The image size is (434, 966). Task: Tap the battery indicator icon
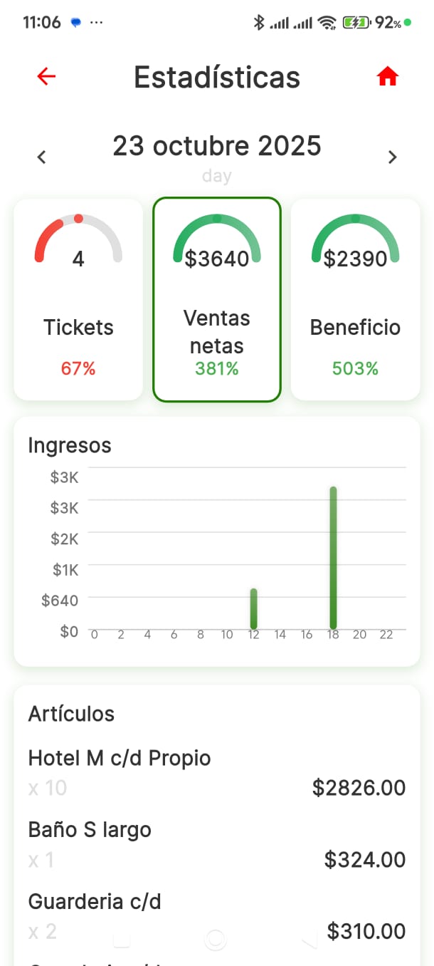point(354,23)
